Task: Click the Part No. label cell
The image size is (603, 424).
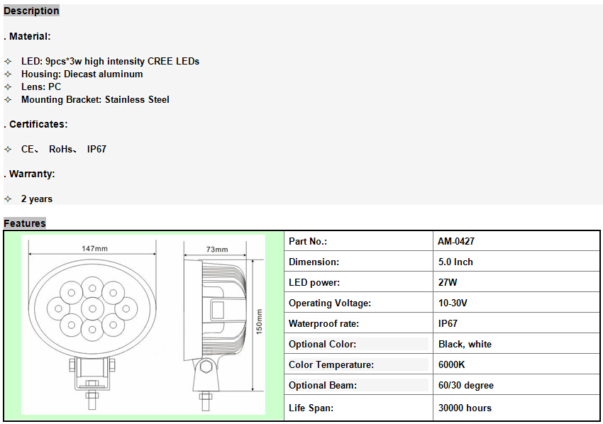Action: (x=358, y=241)
